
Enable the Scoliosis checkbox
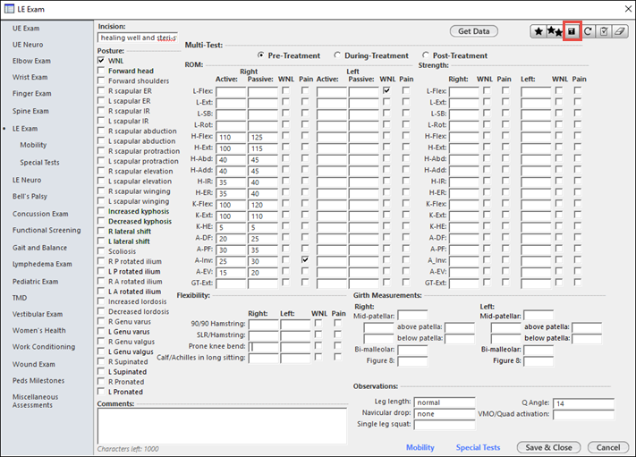pos(101,251)
